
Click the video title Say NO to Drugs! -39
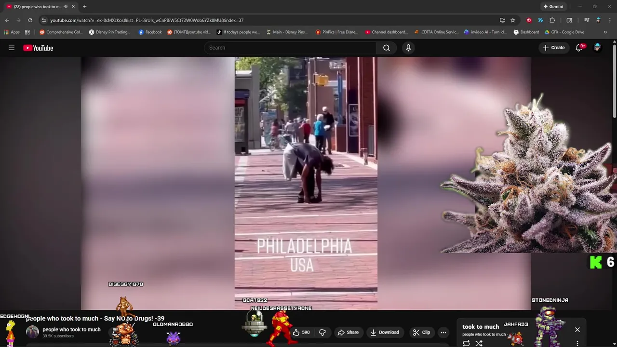pos(95,319)
